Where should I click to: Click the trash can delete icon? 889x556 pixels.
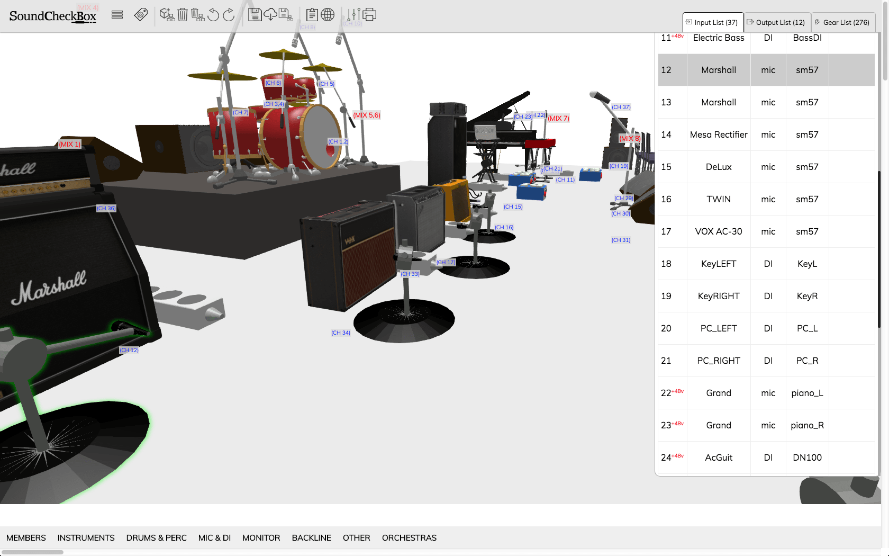pyautogui.click(x=183, y=15)
